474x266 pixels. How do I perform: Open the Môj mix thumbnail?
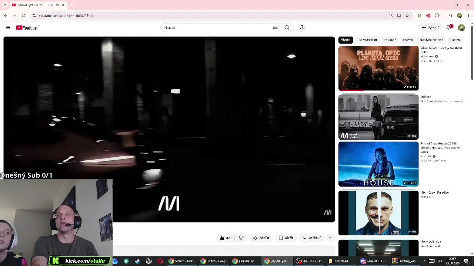point(378,117)
